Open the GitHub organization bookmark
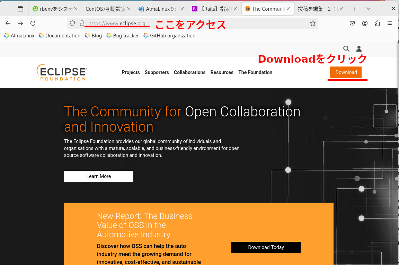Screen dimensions: 399x265 [x=169, y=36]
